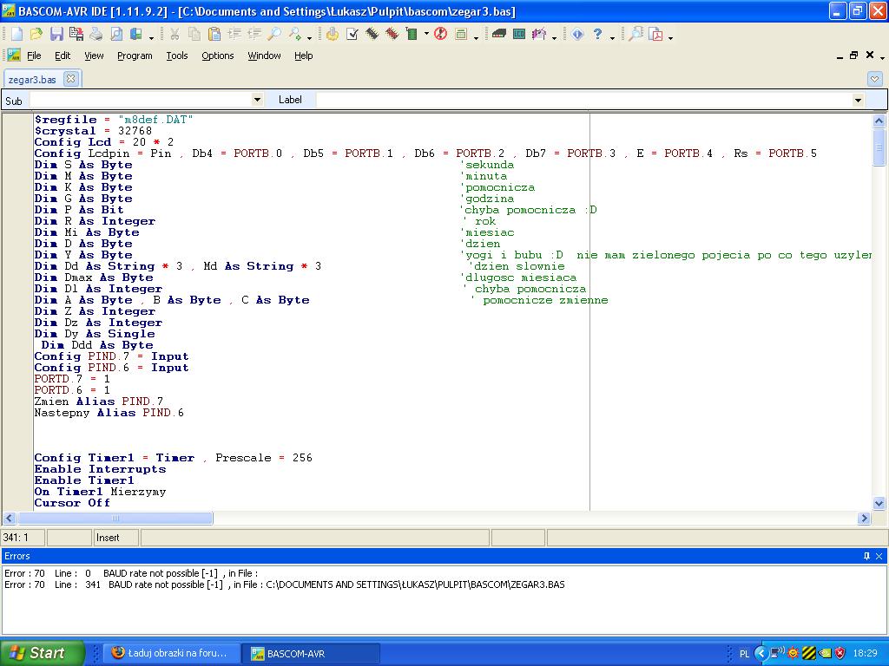Save the file with the floppy disk icon
Screen dimensions: 889x666
click(x=56, y=34)
